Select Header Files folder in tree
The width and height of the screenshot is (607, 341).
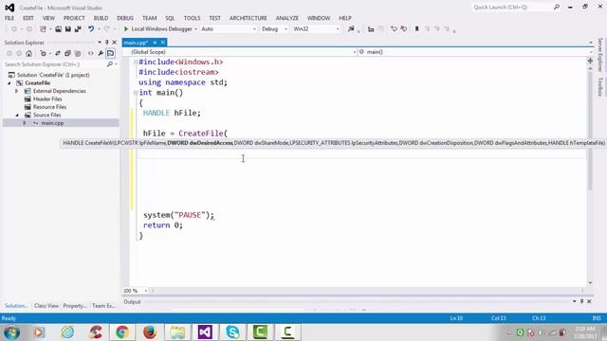tap(47, 99)
